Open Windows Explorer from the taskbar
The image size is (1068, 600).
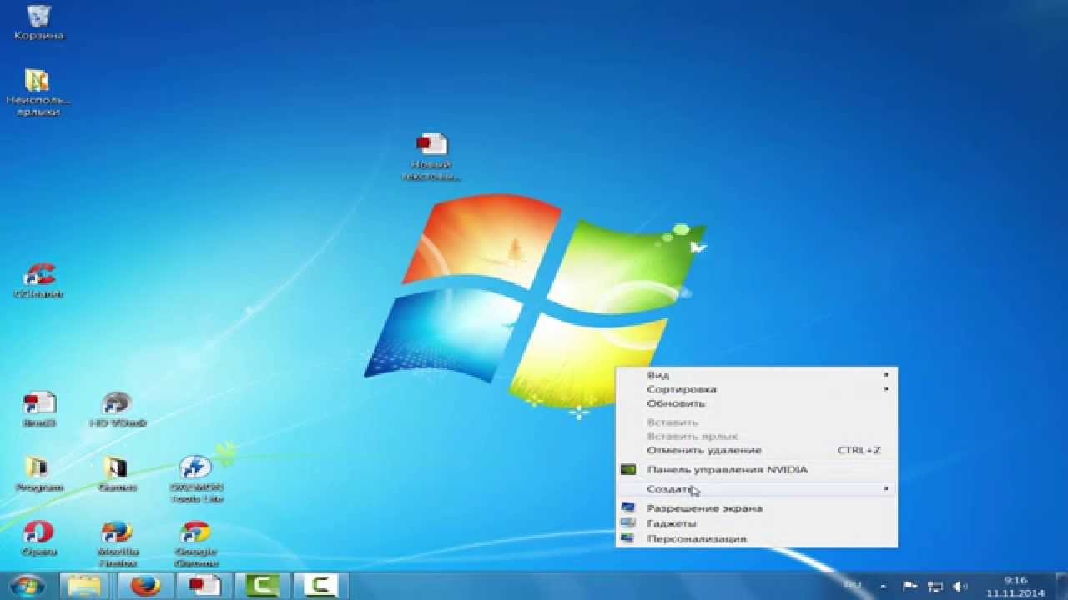click(84, 586)
